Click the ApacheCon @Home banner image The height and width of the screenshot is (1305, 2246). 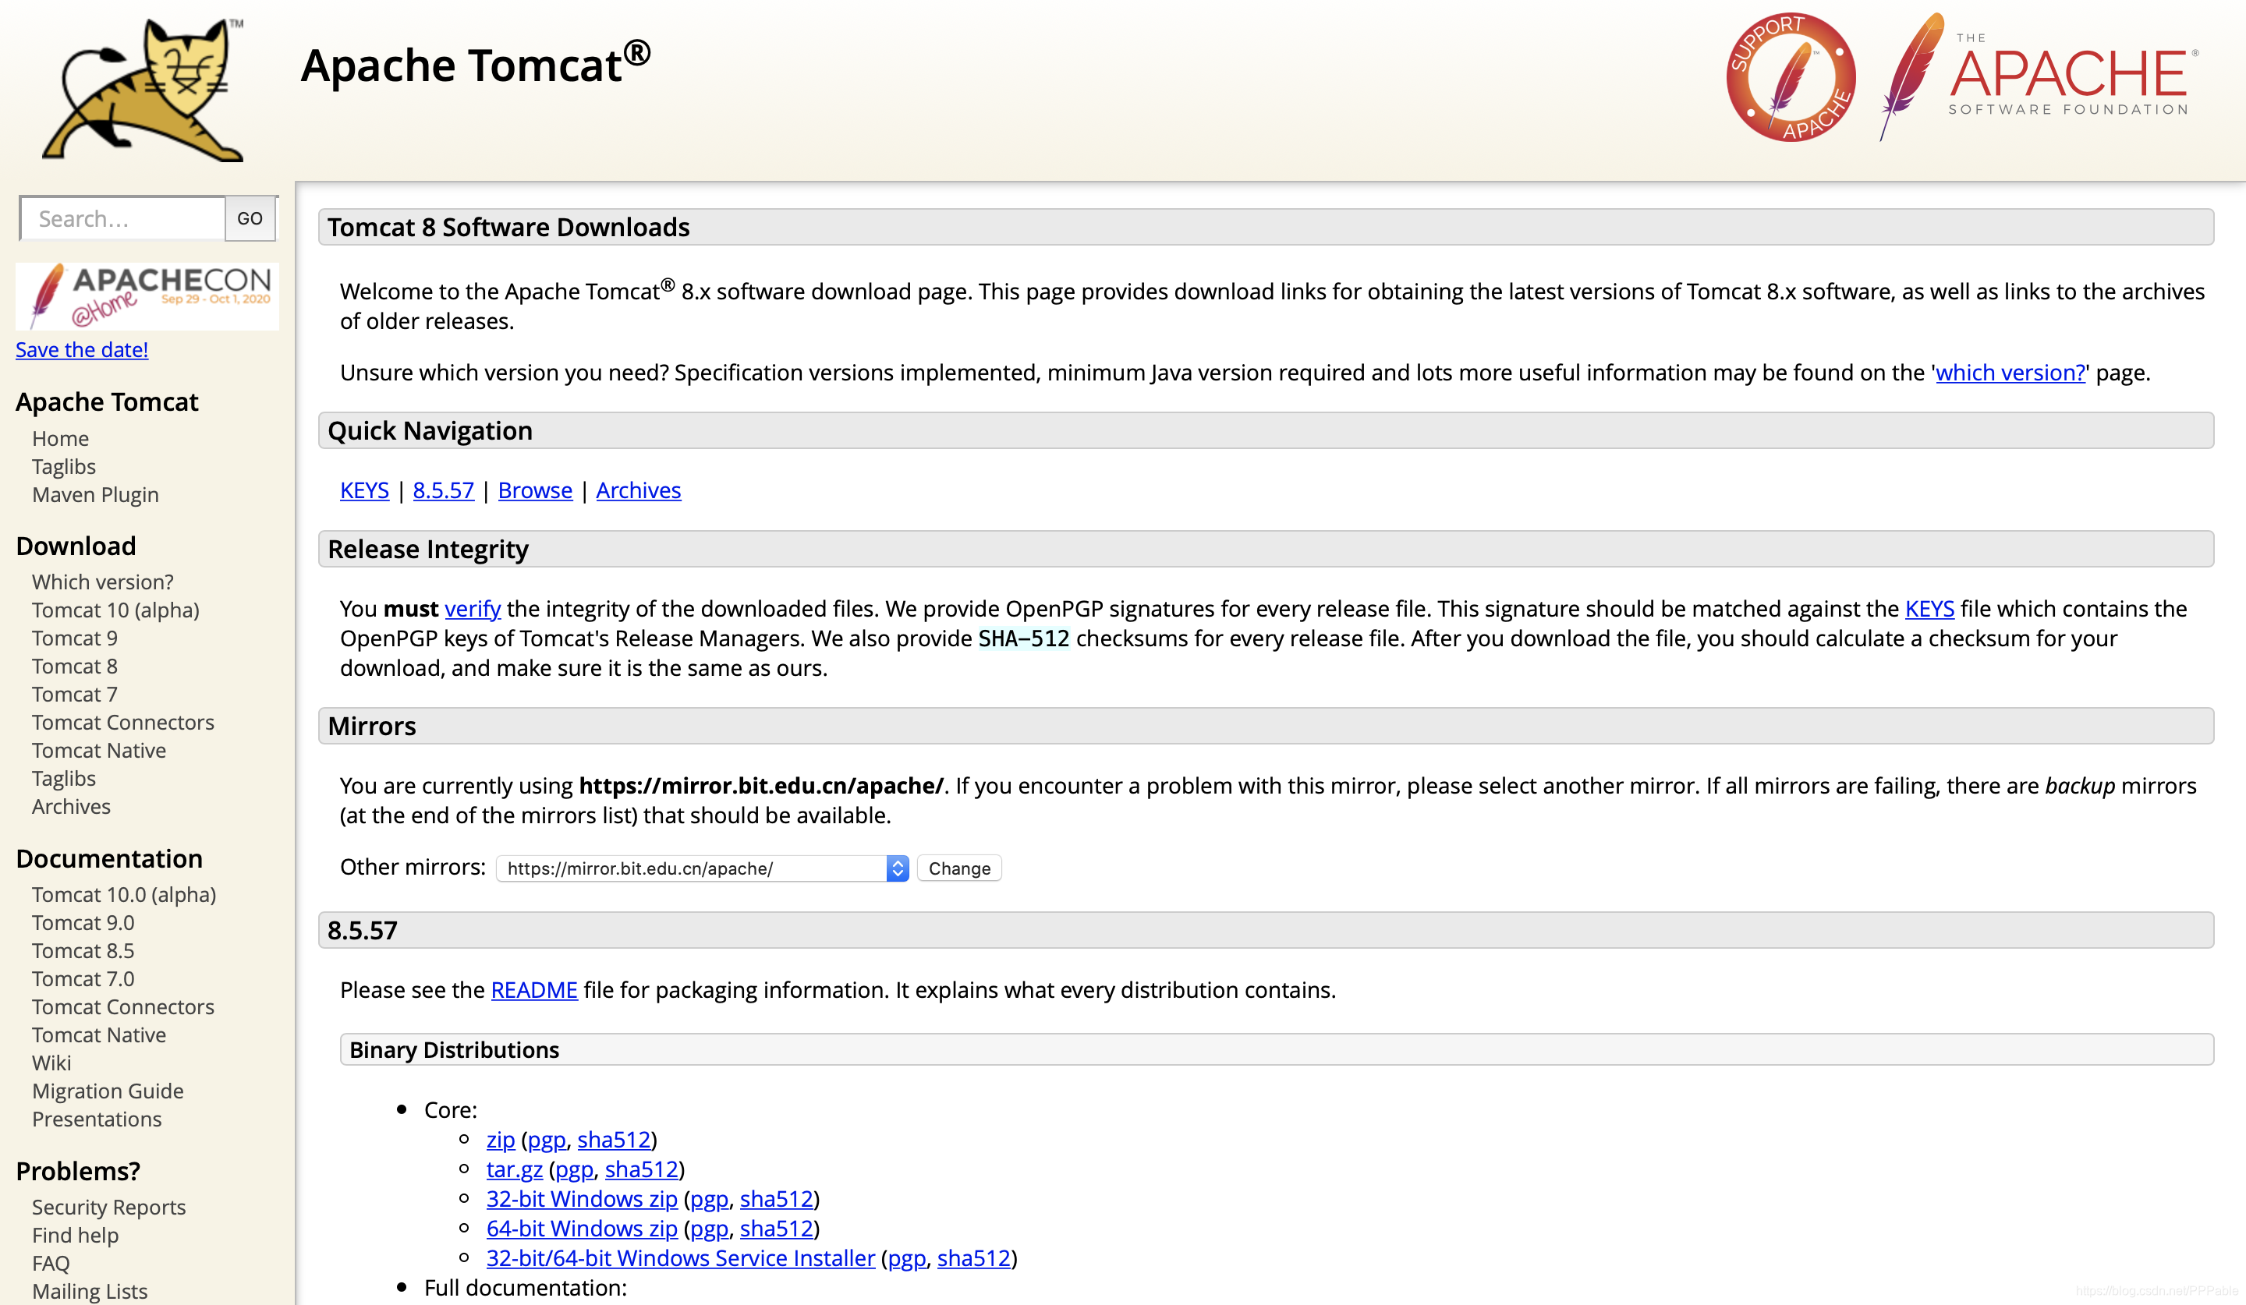pos(147,295)
